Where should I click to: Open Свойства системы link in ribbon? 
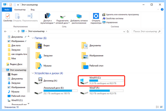pyautogui.click(x=113, y=18)
